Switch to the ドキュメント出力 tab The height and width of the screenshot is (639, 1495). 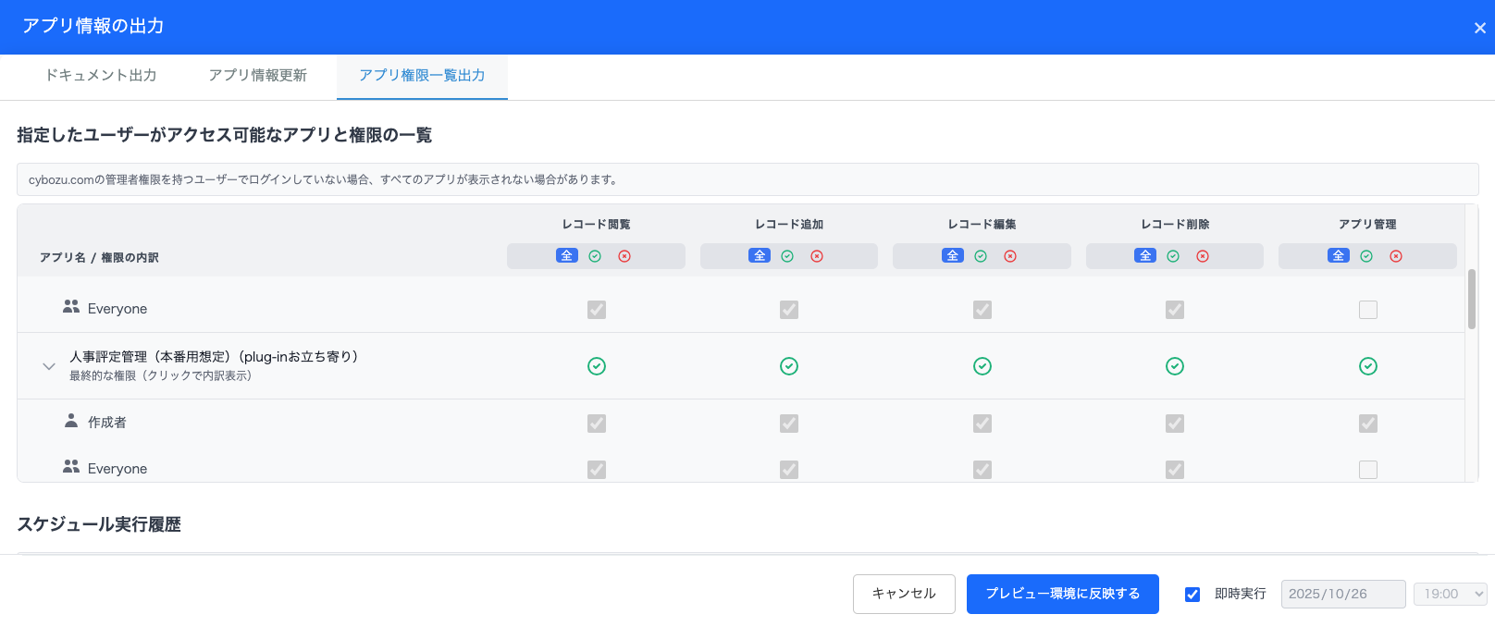(x=101, y=76)
